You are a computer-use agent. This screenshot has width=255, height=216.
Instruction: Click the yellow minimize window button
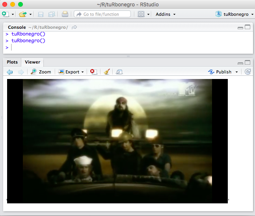(13, 4)
